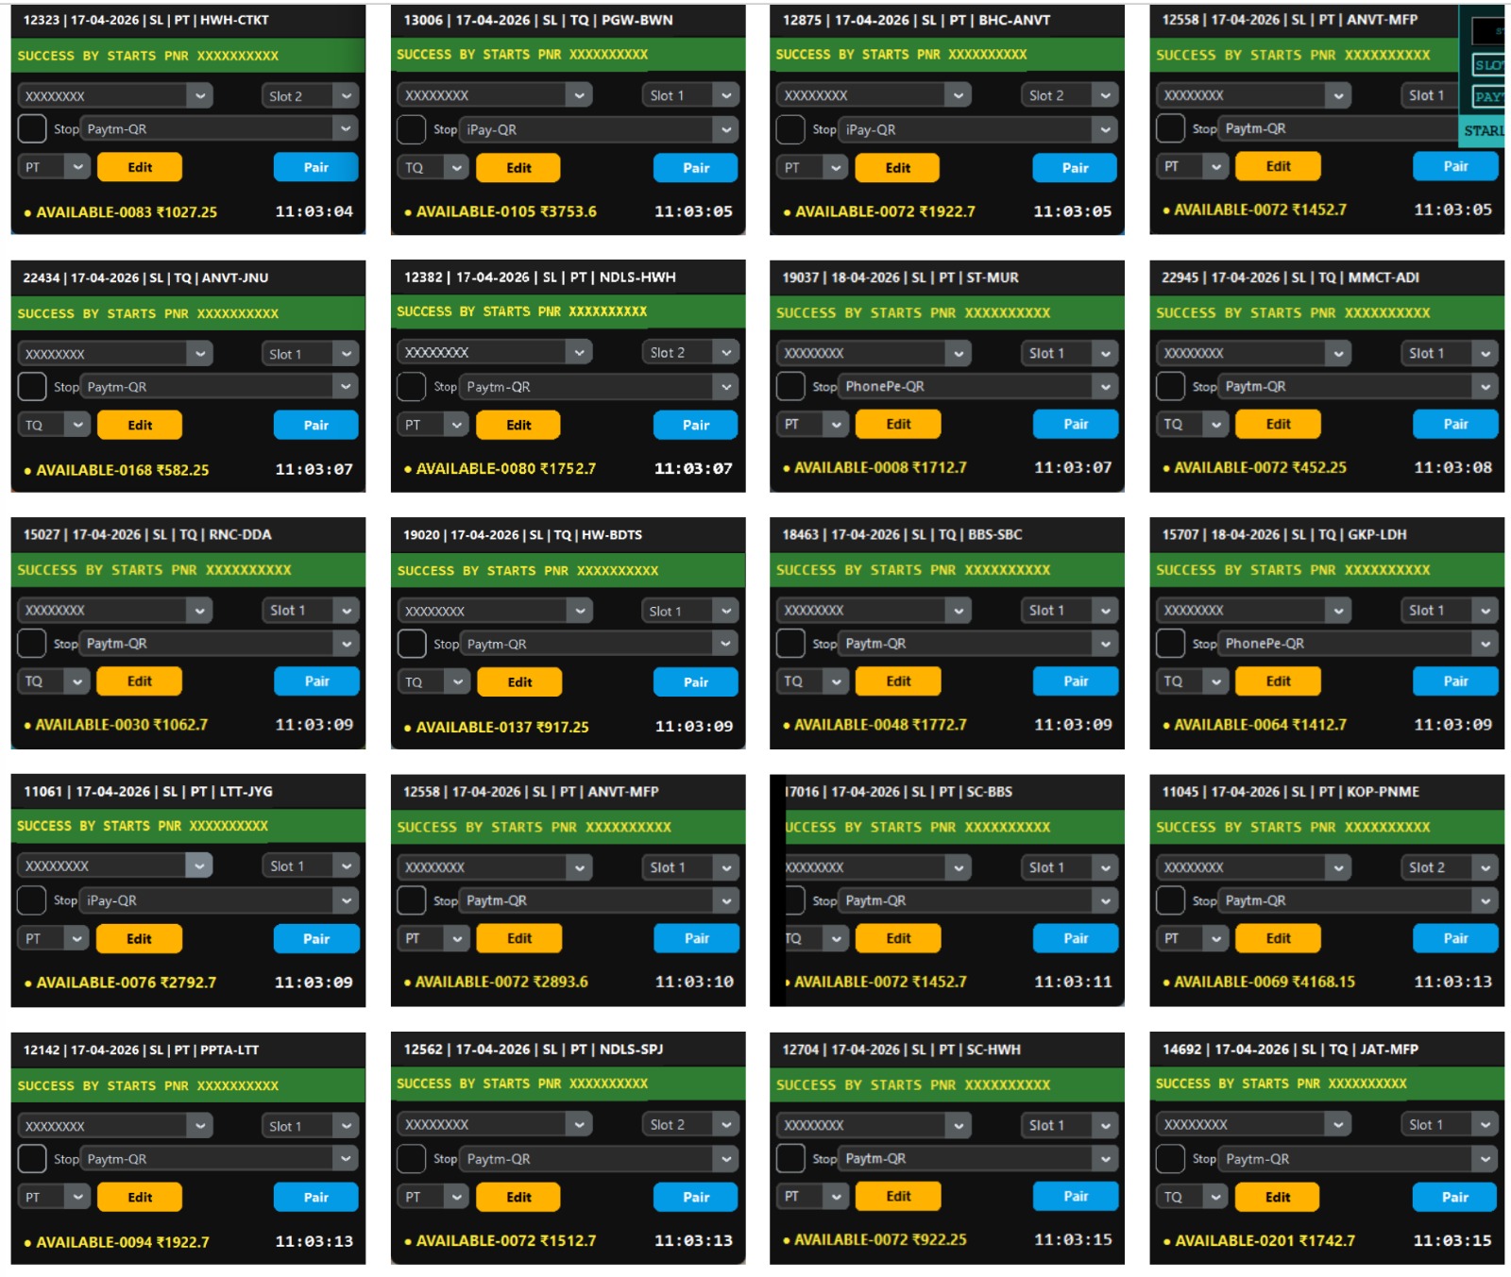Expand iPay-QR payment dropdown in BHC-ANVT card
1511x1277 pixels.
(x=977, y=129)
